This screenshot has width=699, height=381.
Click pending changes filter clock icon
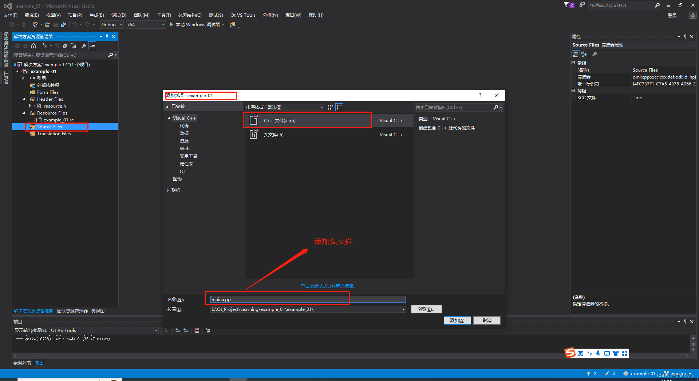click(x=45, y=46)
